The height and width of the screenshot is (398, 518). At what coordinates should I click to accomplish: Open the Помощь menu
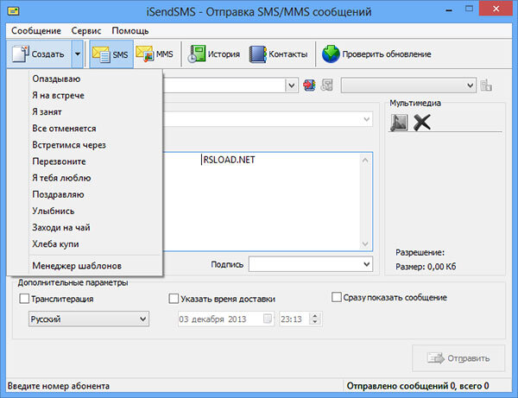[x=130, y=31]
